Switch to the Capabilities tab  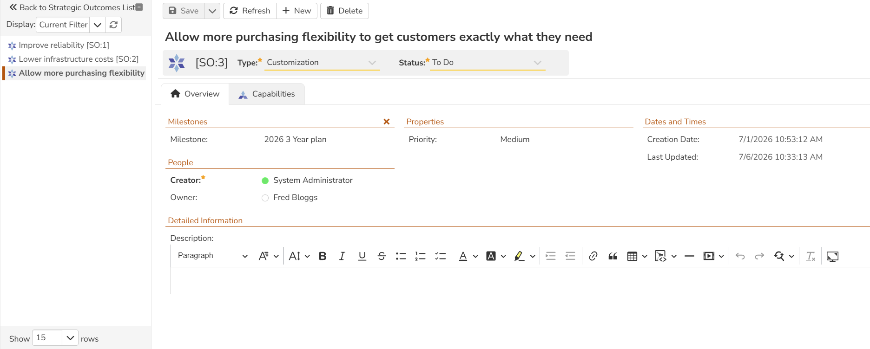pyautogui.click(x=267, y=94)
